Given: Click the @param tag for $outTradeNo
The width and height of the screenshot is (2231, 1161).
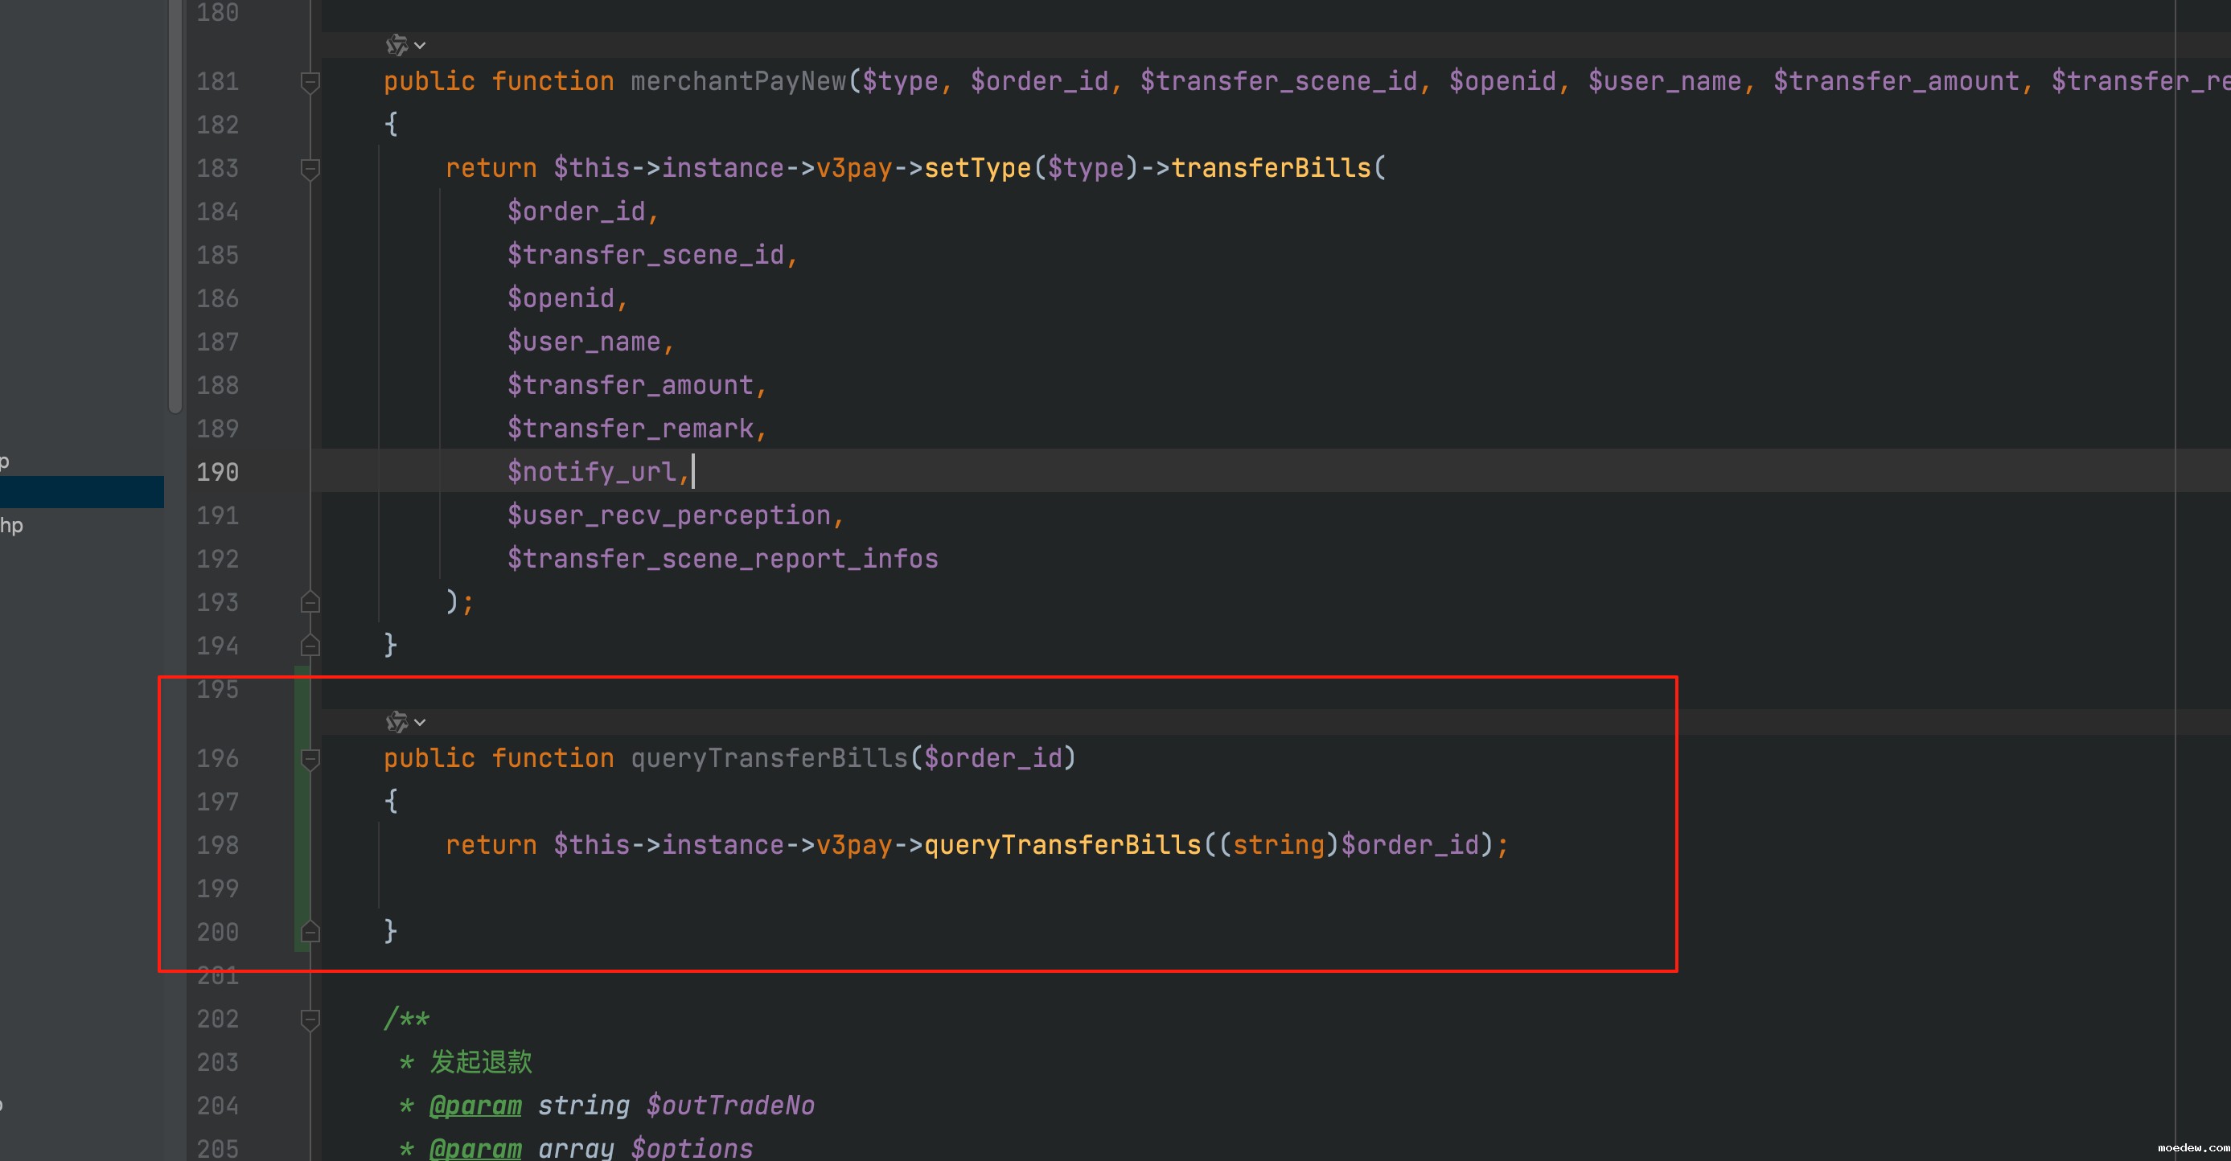Looking at the screenshot, I should click(x=475, y=1106).
